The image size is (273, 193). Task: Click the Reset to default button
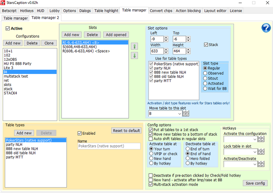pos(126,131)
